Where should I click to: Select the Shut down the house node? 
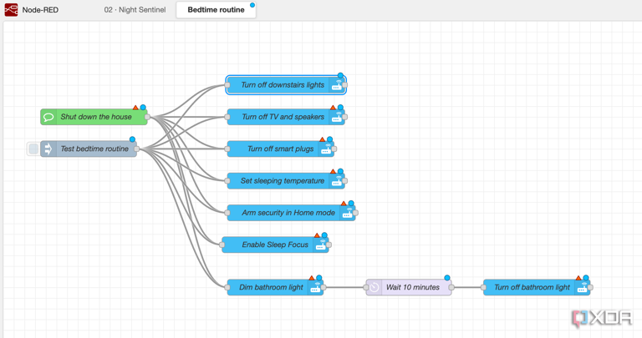click(x=94, y=117)
